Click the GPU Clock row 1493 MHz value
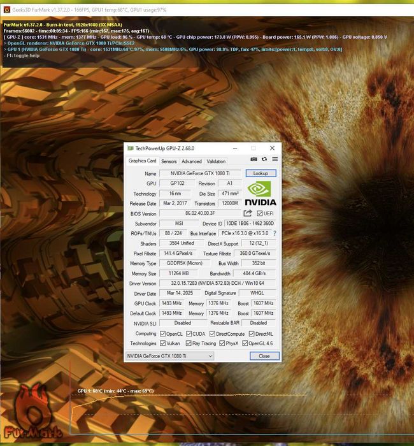 (x=172, y=303)
